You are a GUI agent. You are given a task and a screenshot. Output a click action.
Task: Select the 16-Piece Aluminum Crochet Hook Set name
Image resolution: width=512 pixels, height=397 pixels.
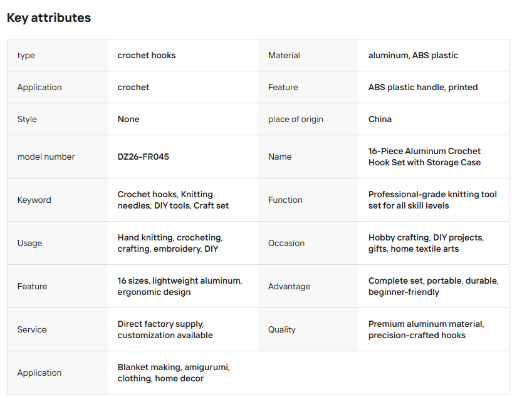424,157
